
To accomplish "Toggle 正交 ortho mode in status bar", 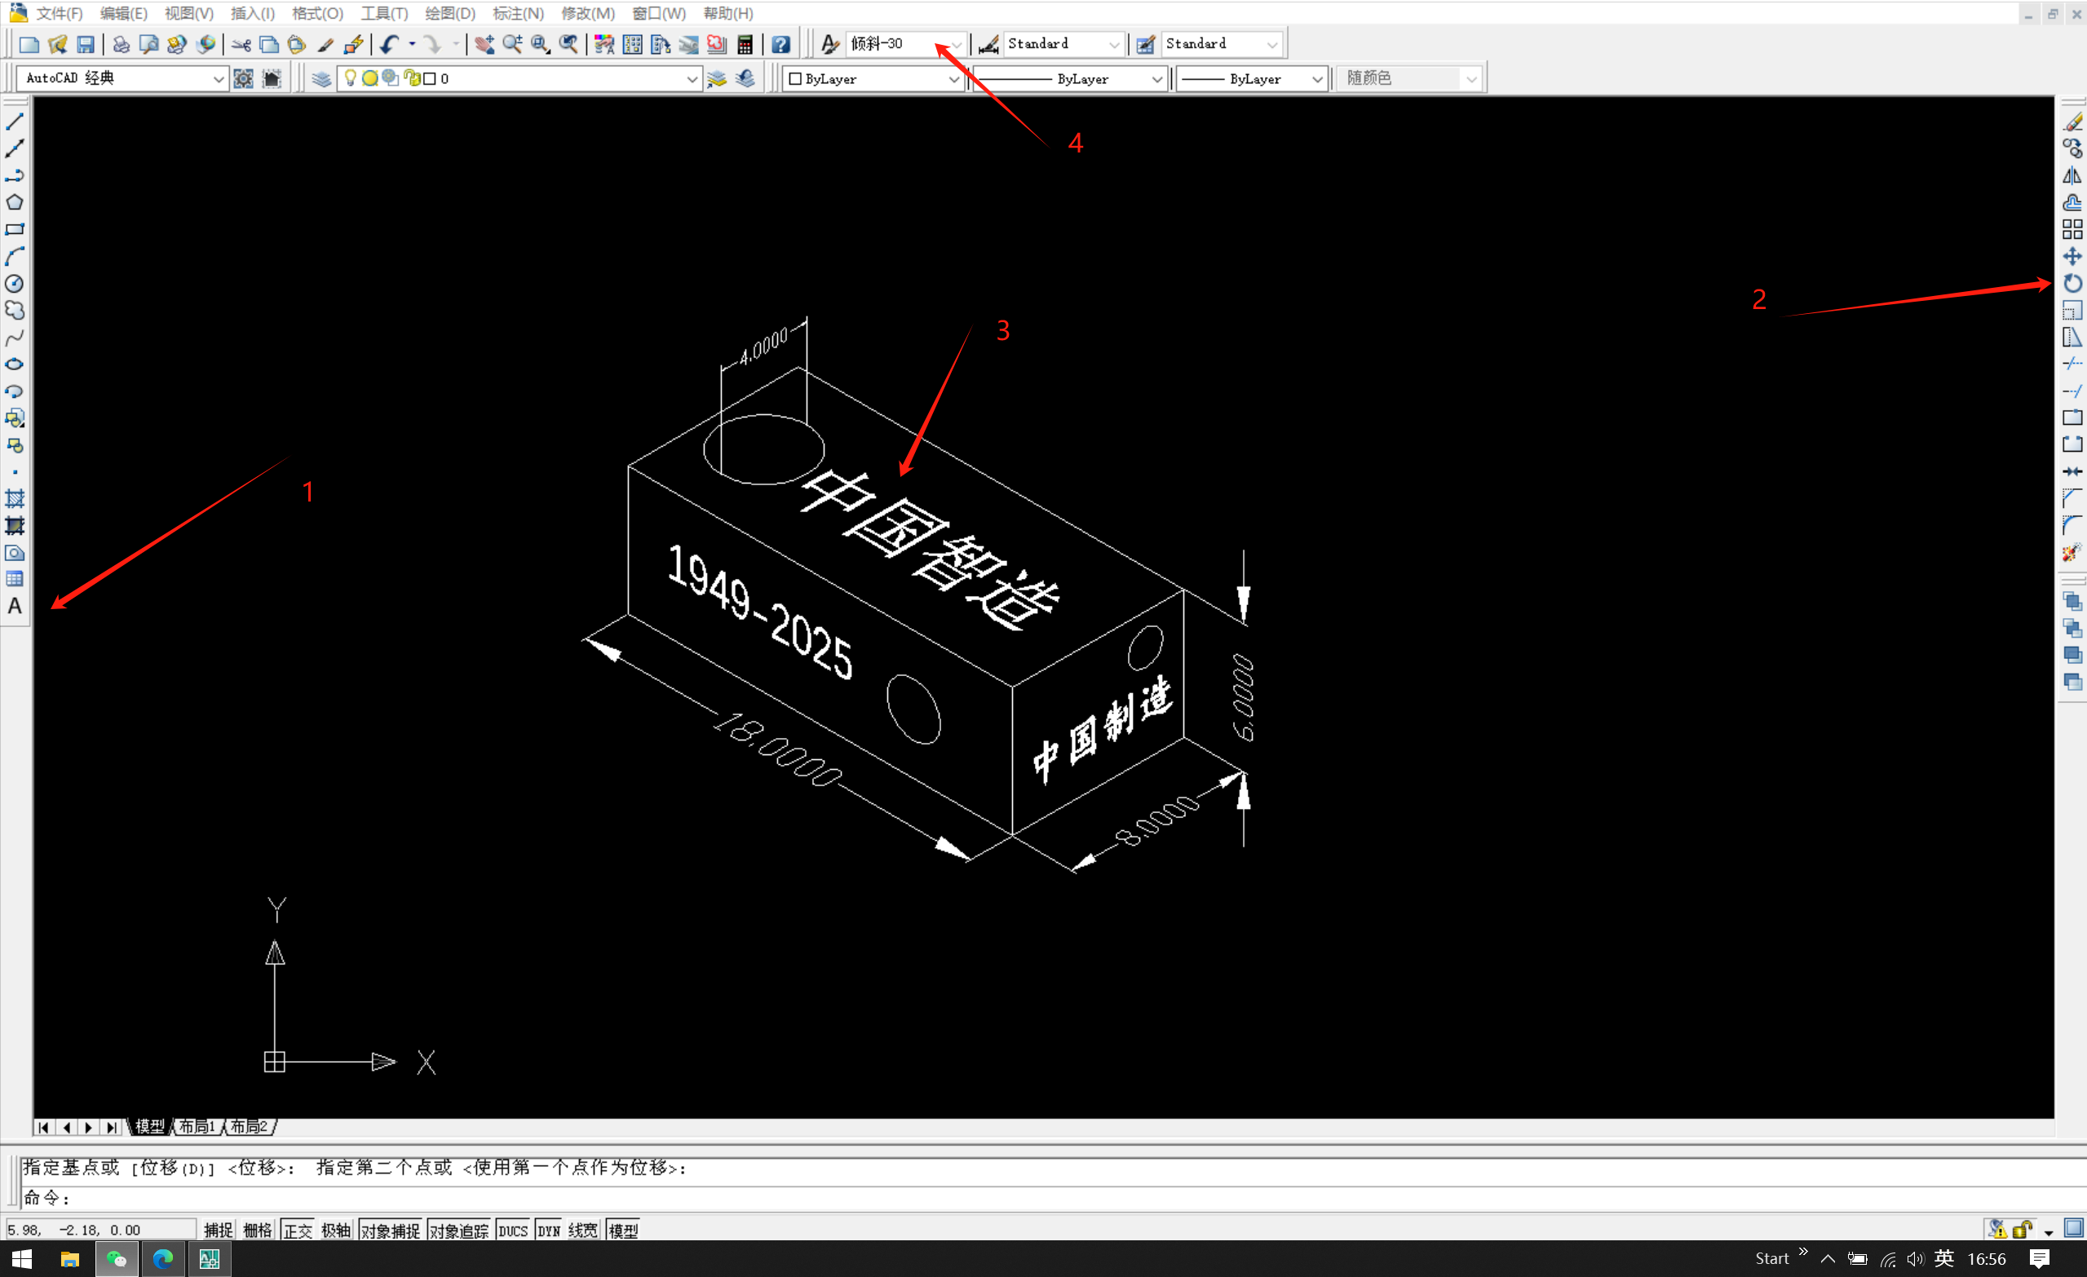I will [x=298, y=1231].
